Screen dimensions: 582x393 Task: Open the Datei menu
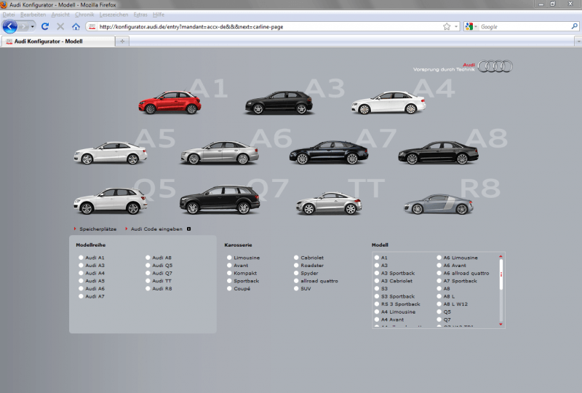pyautogui.click(x=9, y=15)
